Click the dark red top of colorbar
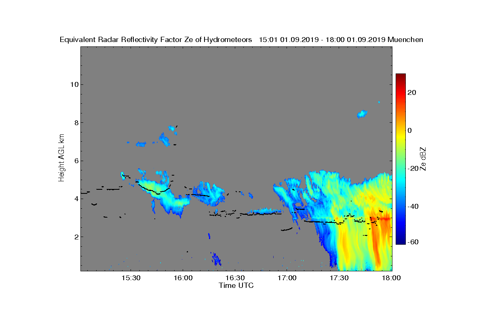 coord(401,76)
